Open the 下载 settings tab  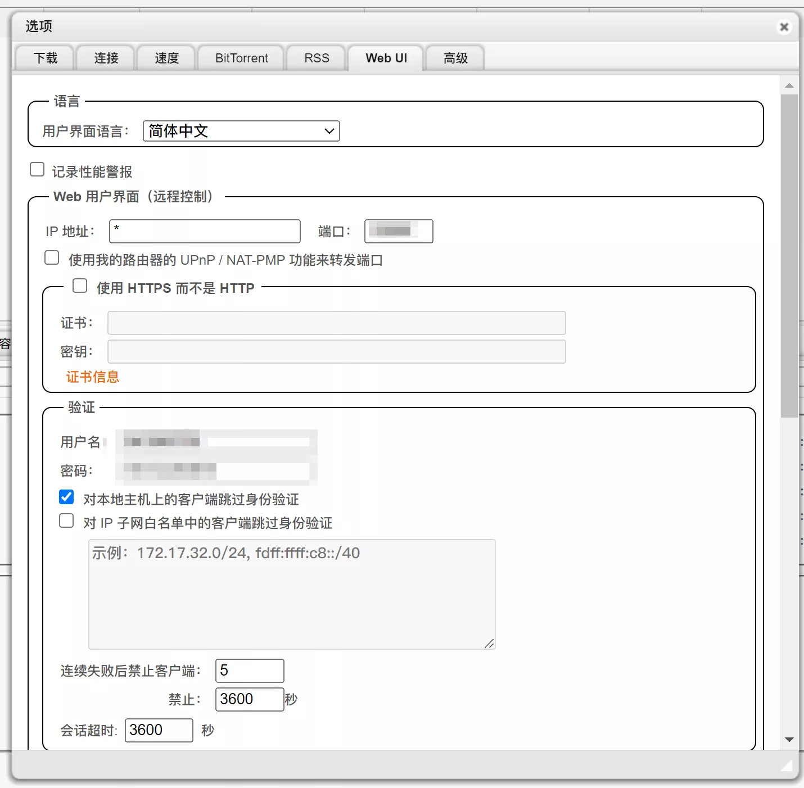pyautogui.click(x=44, y=58)
